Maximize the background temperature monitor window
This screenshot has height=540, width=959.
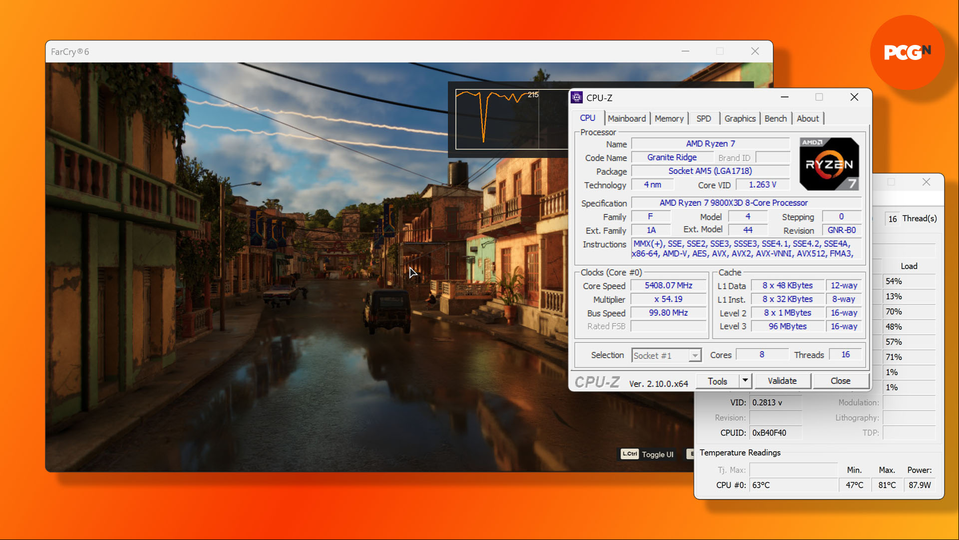coord(891,182)
